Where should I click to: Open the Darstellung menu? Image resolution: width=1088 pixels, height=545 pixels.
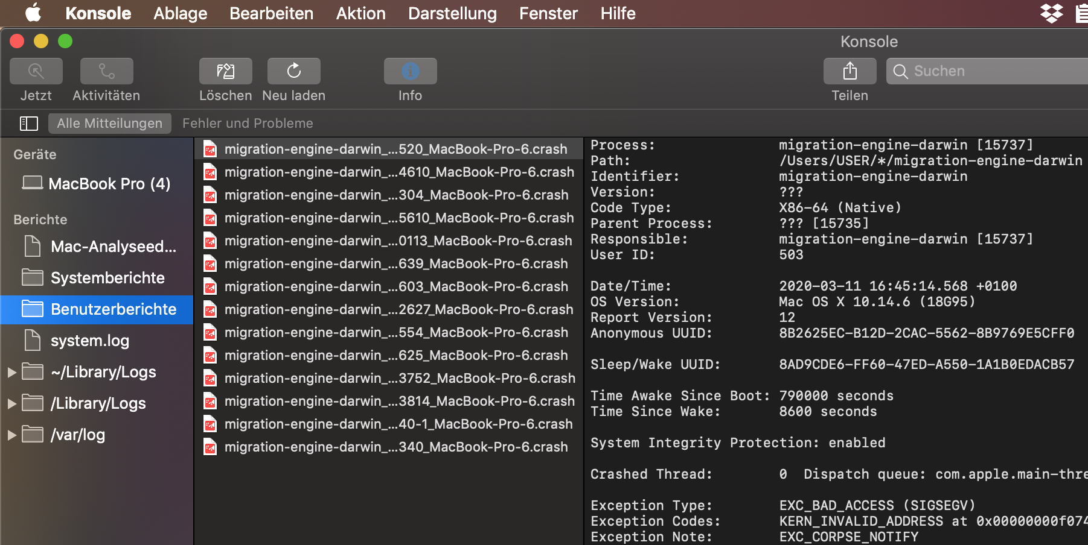(452, 13)
